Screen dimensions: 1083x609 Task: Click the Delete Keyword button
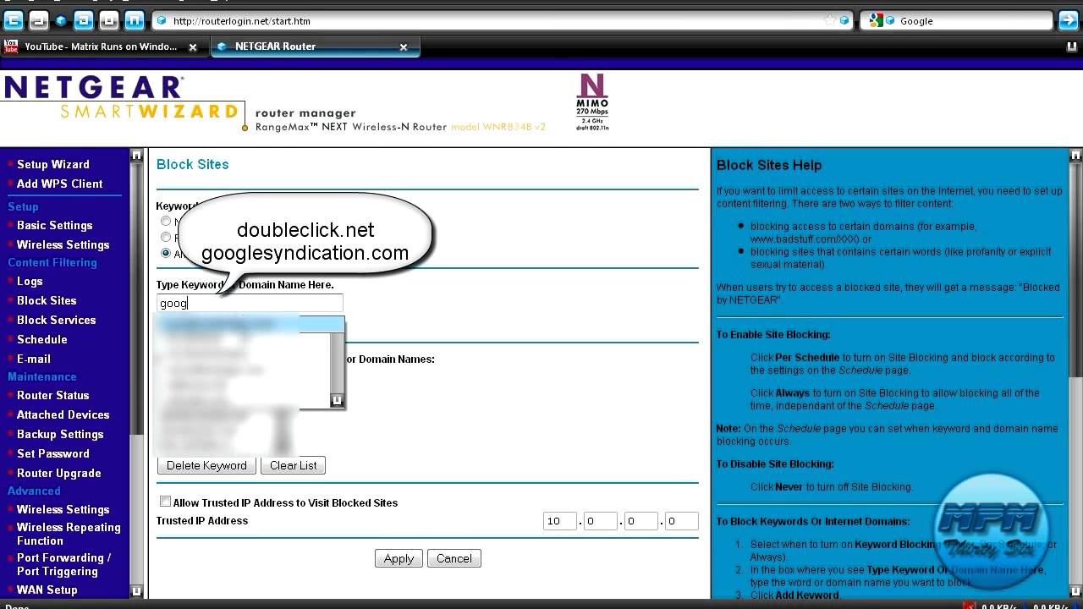coord(206,465)
